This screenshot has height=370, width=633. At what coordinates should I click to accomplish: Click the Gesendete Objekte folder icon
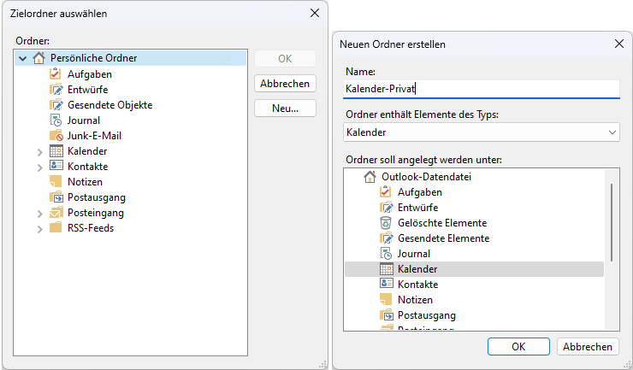[56, 105]
